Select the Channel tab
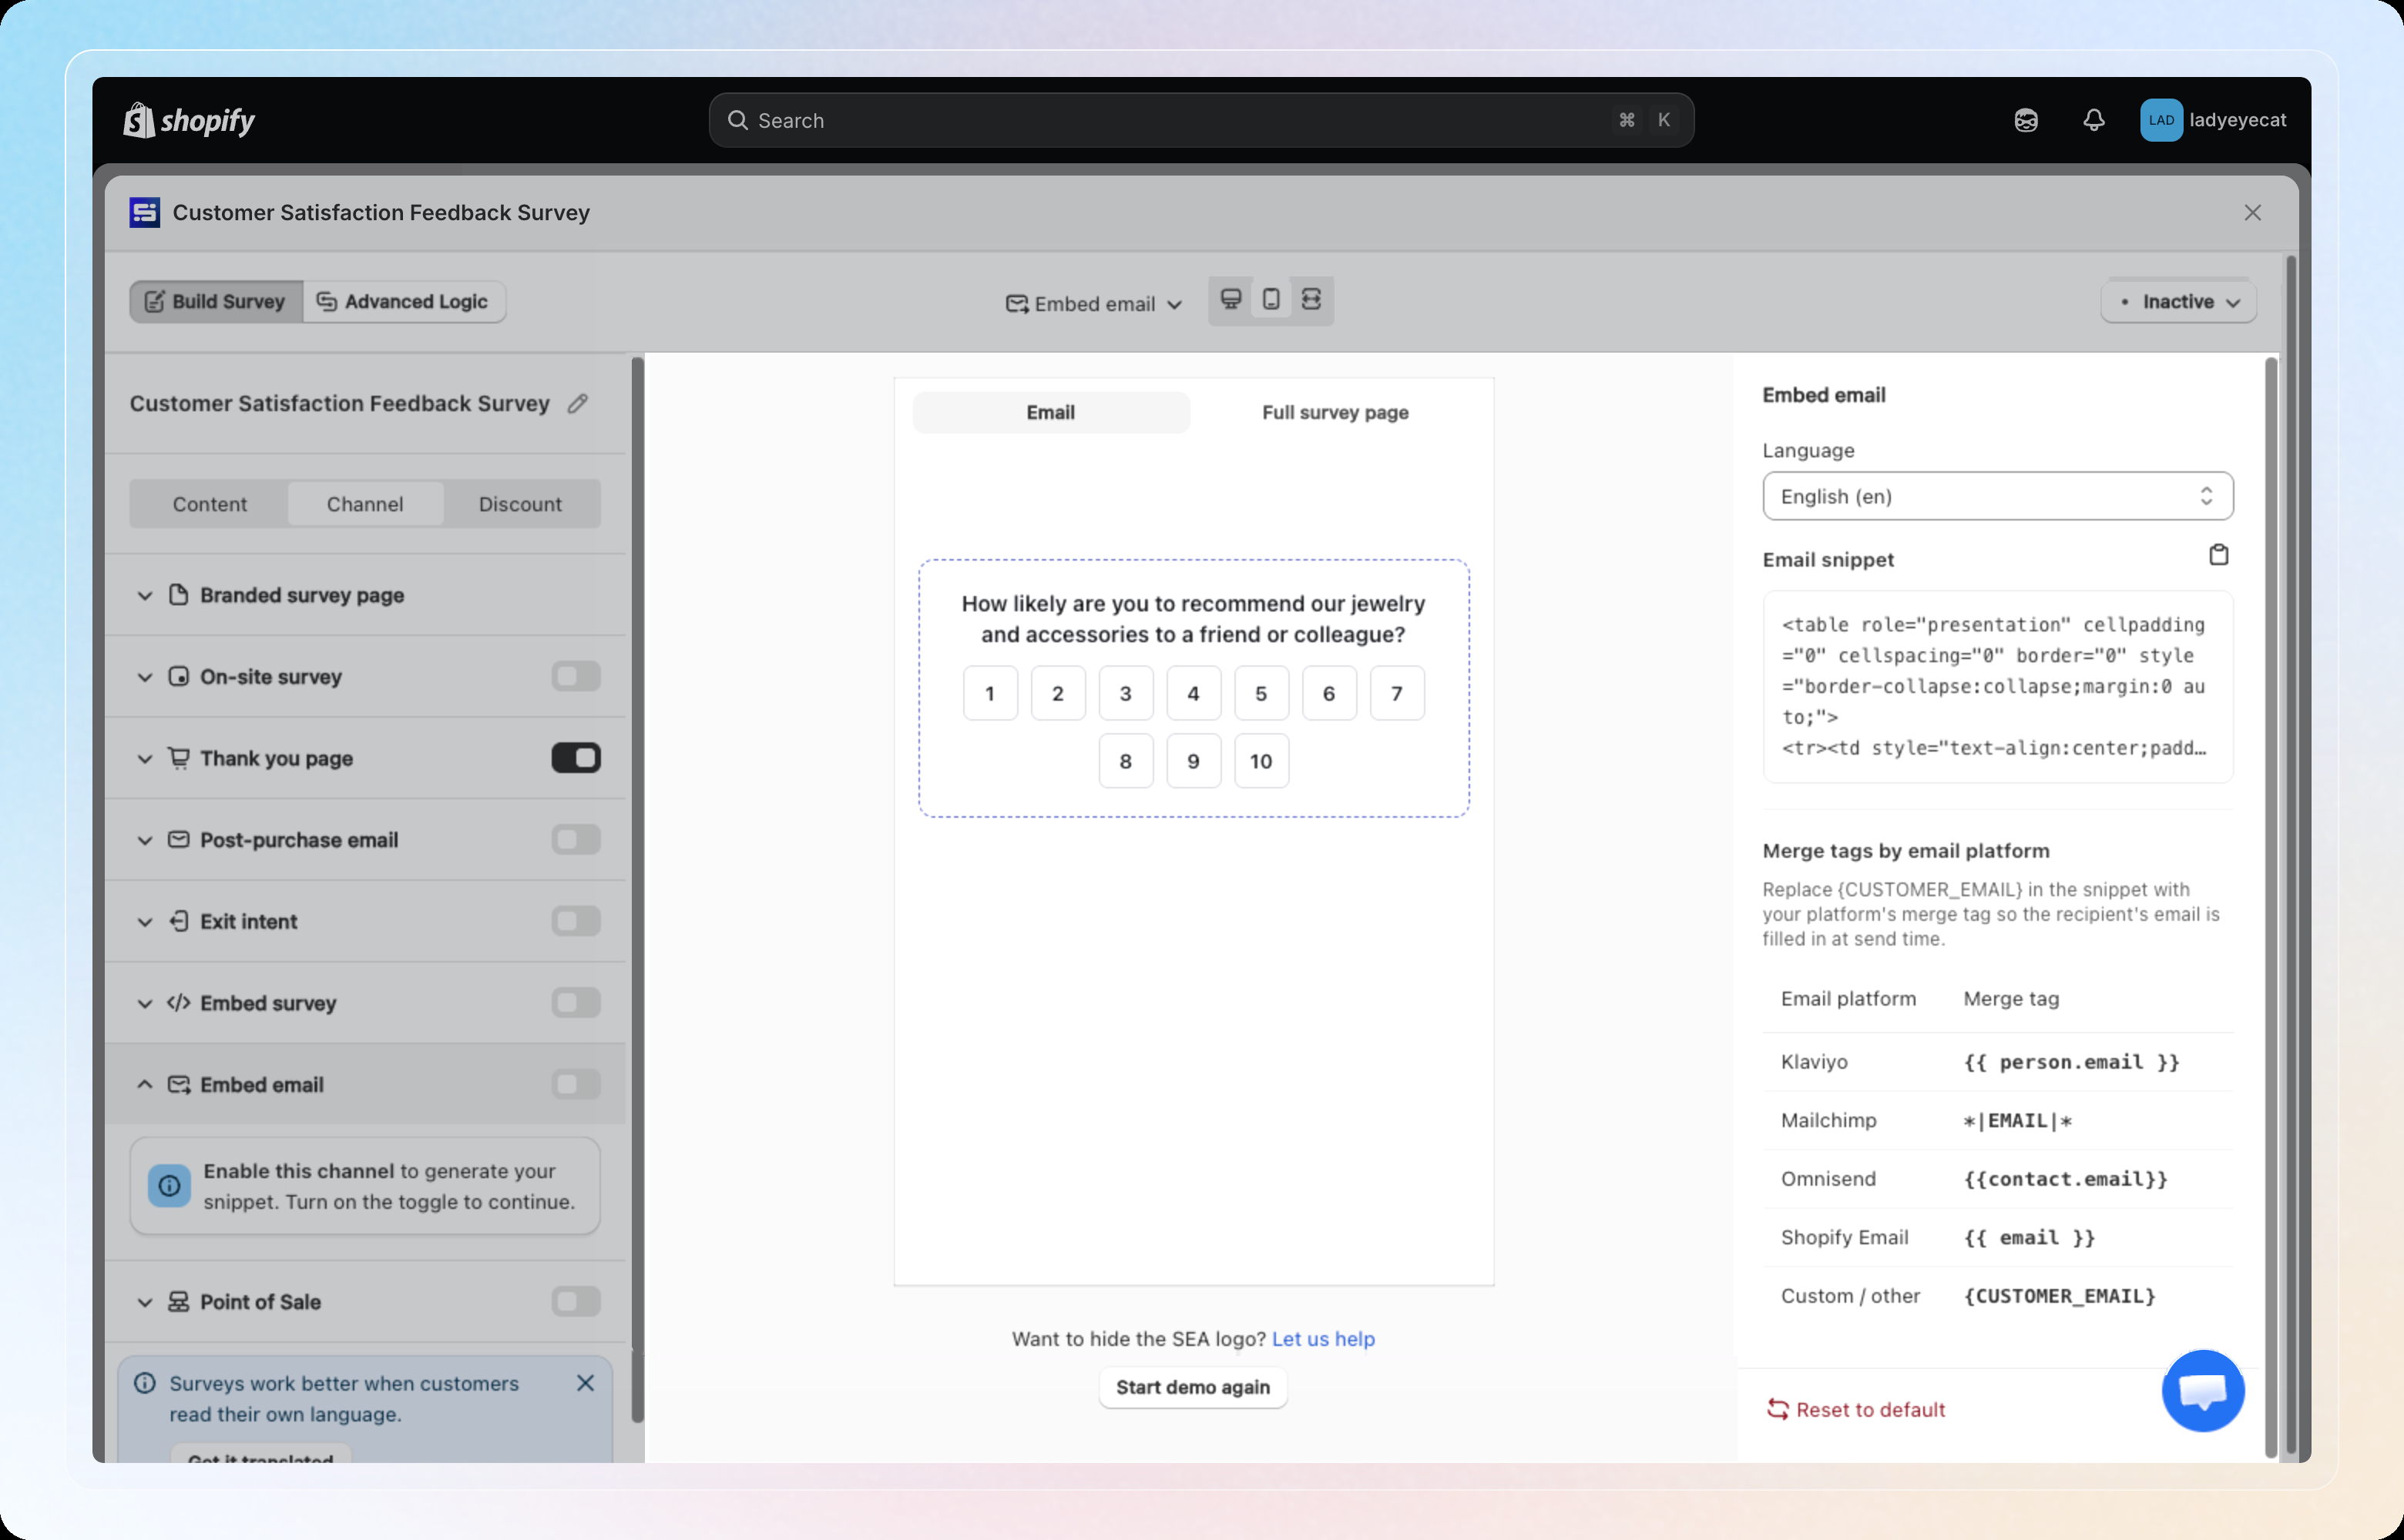Image resolution: width=2404 pixels, height=1540 pixels. click(365, 504)
